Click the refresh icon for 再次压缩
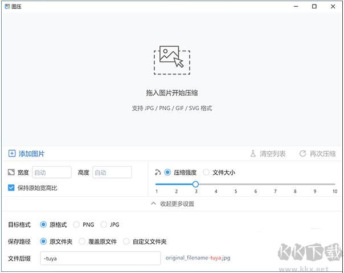 [x=302, y=154]
